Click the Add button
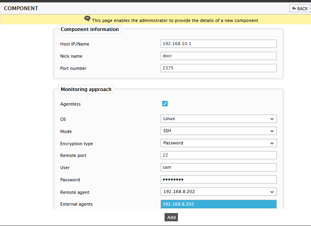Screen dimensions: 311x226 (171, 217)
